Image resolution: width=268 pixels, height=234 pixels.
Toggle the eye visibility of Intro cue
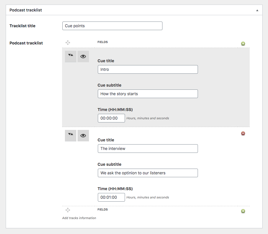tap(83, 56)
